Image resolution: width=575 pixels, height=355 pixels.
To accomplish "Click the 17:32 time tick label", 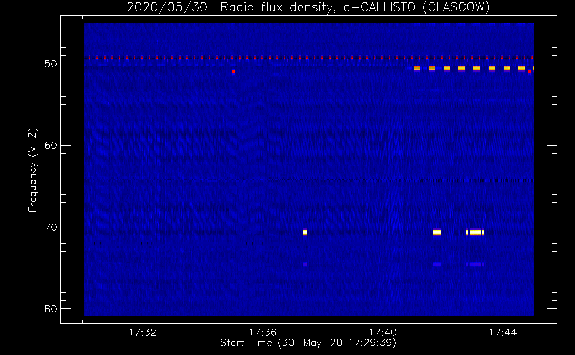I will [x=143, y=333].
